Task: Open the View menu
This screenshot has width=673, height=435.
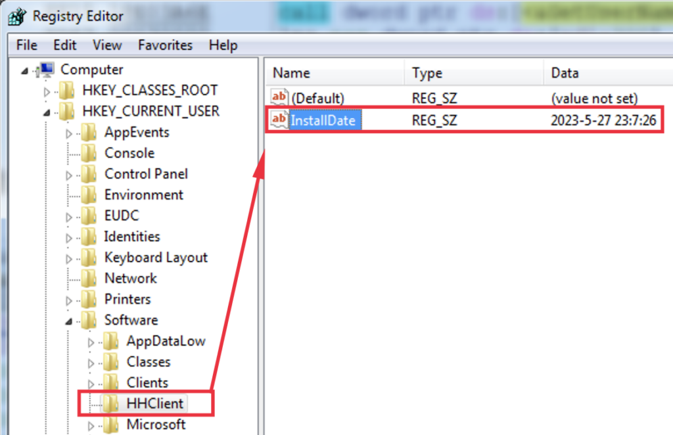Action: (x=106, y=45)
